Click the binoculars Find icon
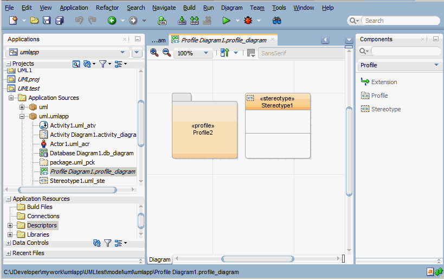This screenshot has width=444, height=279. [276, 21]
